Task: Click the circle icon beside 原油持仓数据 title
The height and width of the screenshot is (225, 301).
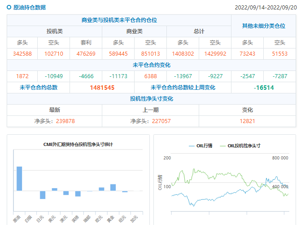Action: (9, 8)
